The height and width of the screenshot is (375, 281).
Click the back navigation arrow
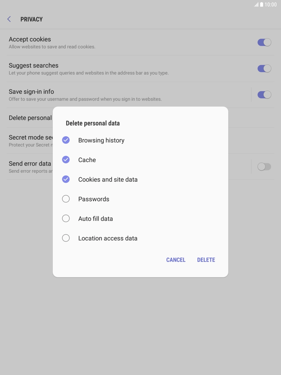pos(9,19)
